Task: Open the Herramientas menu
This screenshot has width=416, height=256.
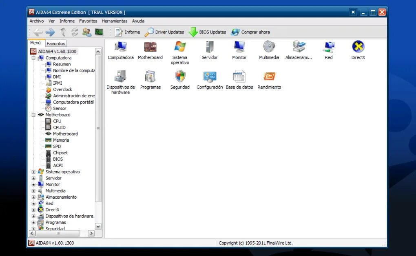Action: 115,21
